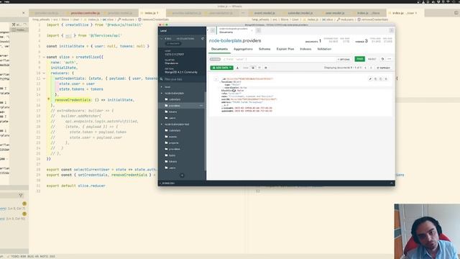Open the query bar more-options ellipsis
The image size is (460, 259).
coord(390,59)
